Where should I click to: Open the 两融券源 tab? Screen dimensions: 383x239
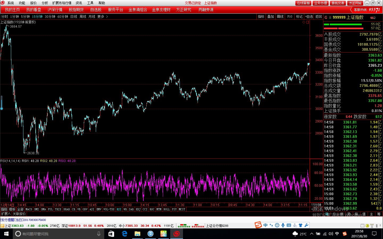206,10
